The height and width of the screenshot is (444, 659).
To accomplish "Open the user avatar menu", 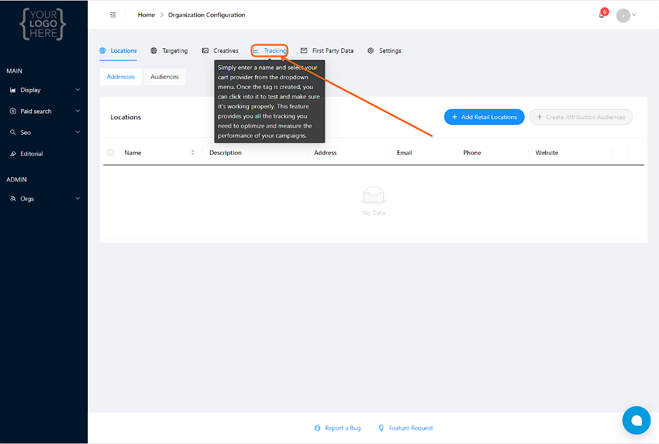I will point(623,15).
